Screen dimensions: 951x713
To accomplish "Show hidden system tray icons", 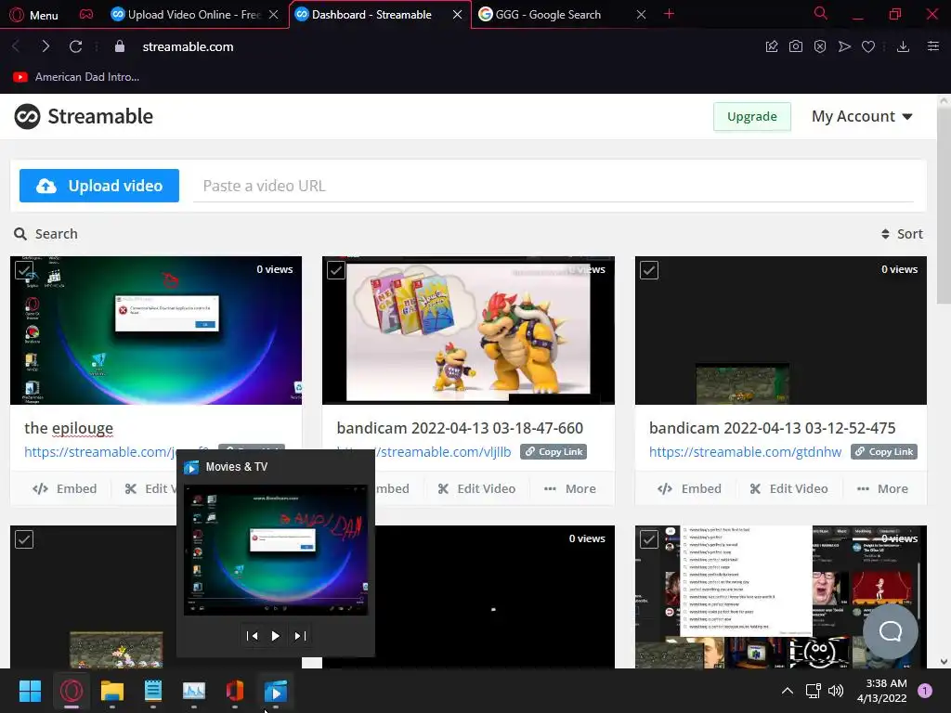I will 788,691.
